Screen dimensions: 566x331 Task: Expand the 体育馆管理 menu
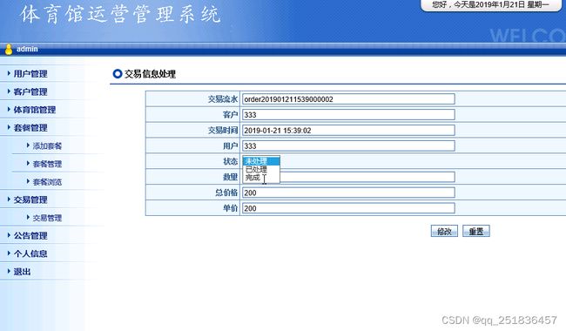[x=35, y=110]
